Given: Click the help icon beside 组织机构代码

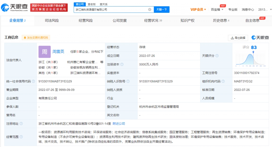Looking at the screenshot, I should coord(223,81).
